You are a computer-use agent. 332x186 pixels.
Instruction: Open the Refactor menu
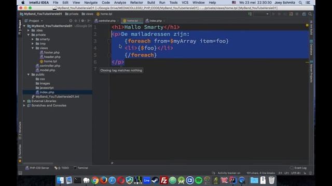[136, 3]
